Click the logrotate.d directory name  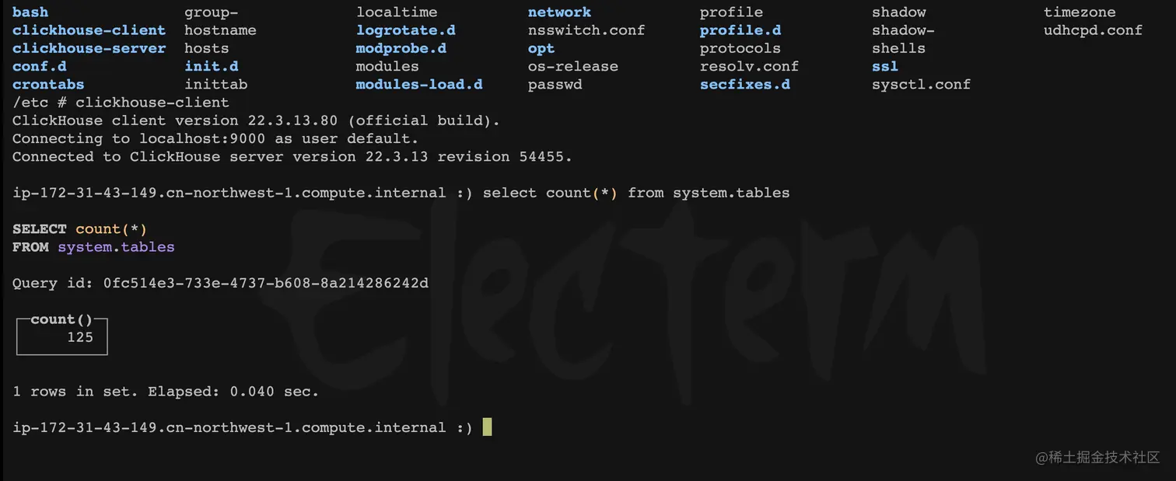coord(405,30)
